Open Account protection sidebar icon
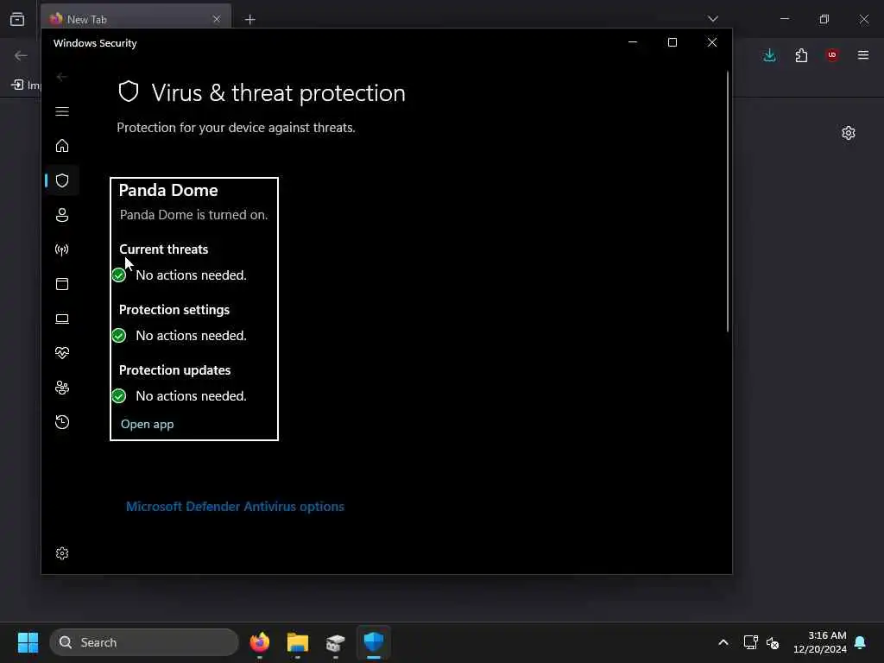Screen dimensions: 884x663 (62, 215)
